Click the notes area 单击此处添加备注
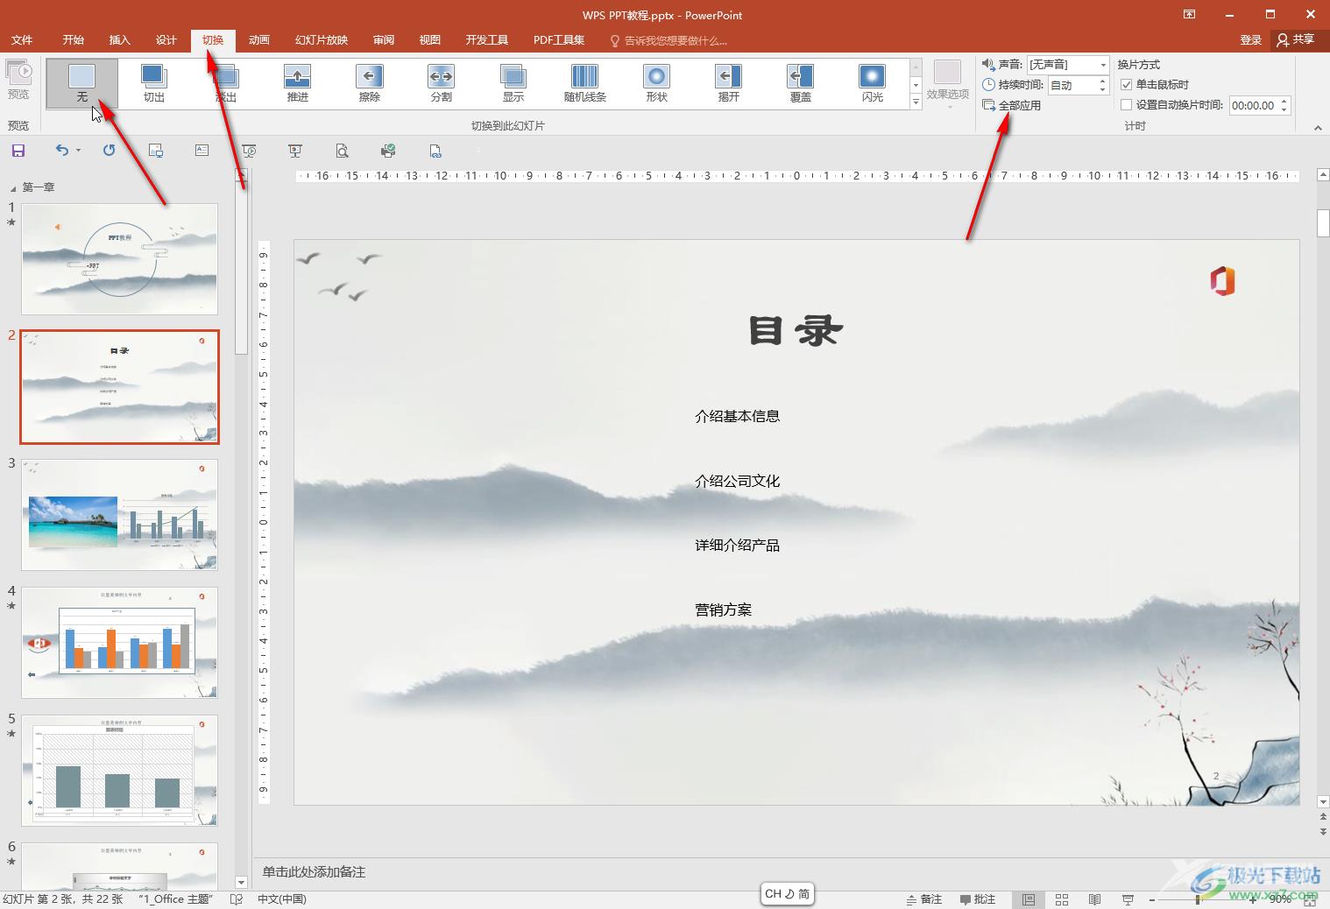The height and width of the screenshot is (909, 1330). click(x=314, y=872)
